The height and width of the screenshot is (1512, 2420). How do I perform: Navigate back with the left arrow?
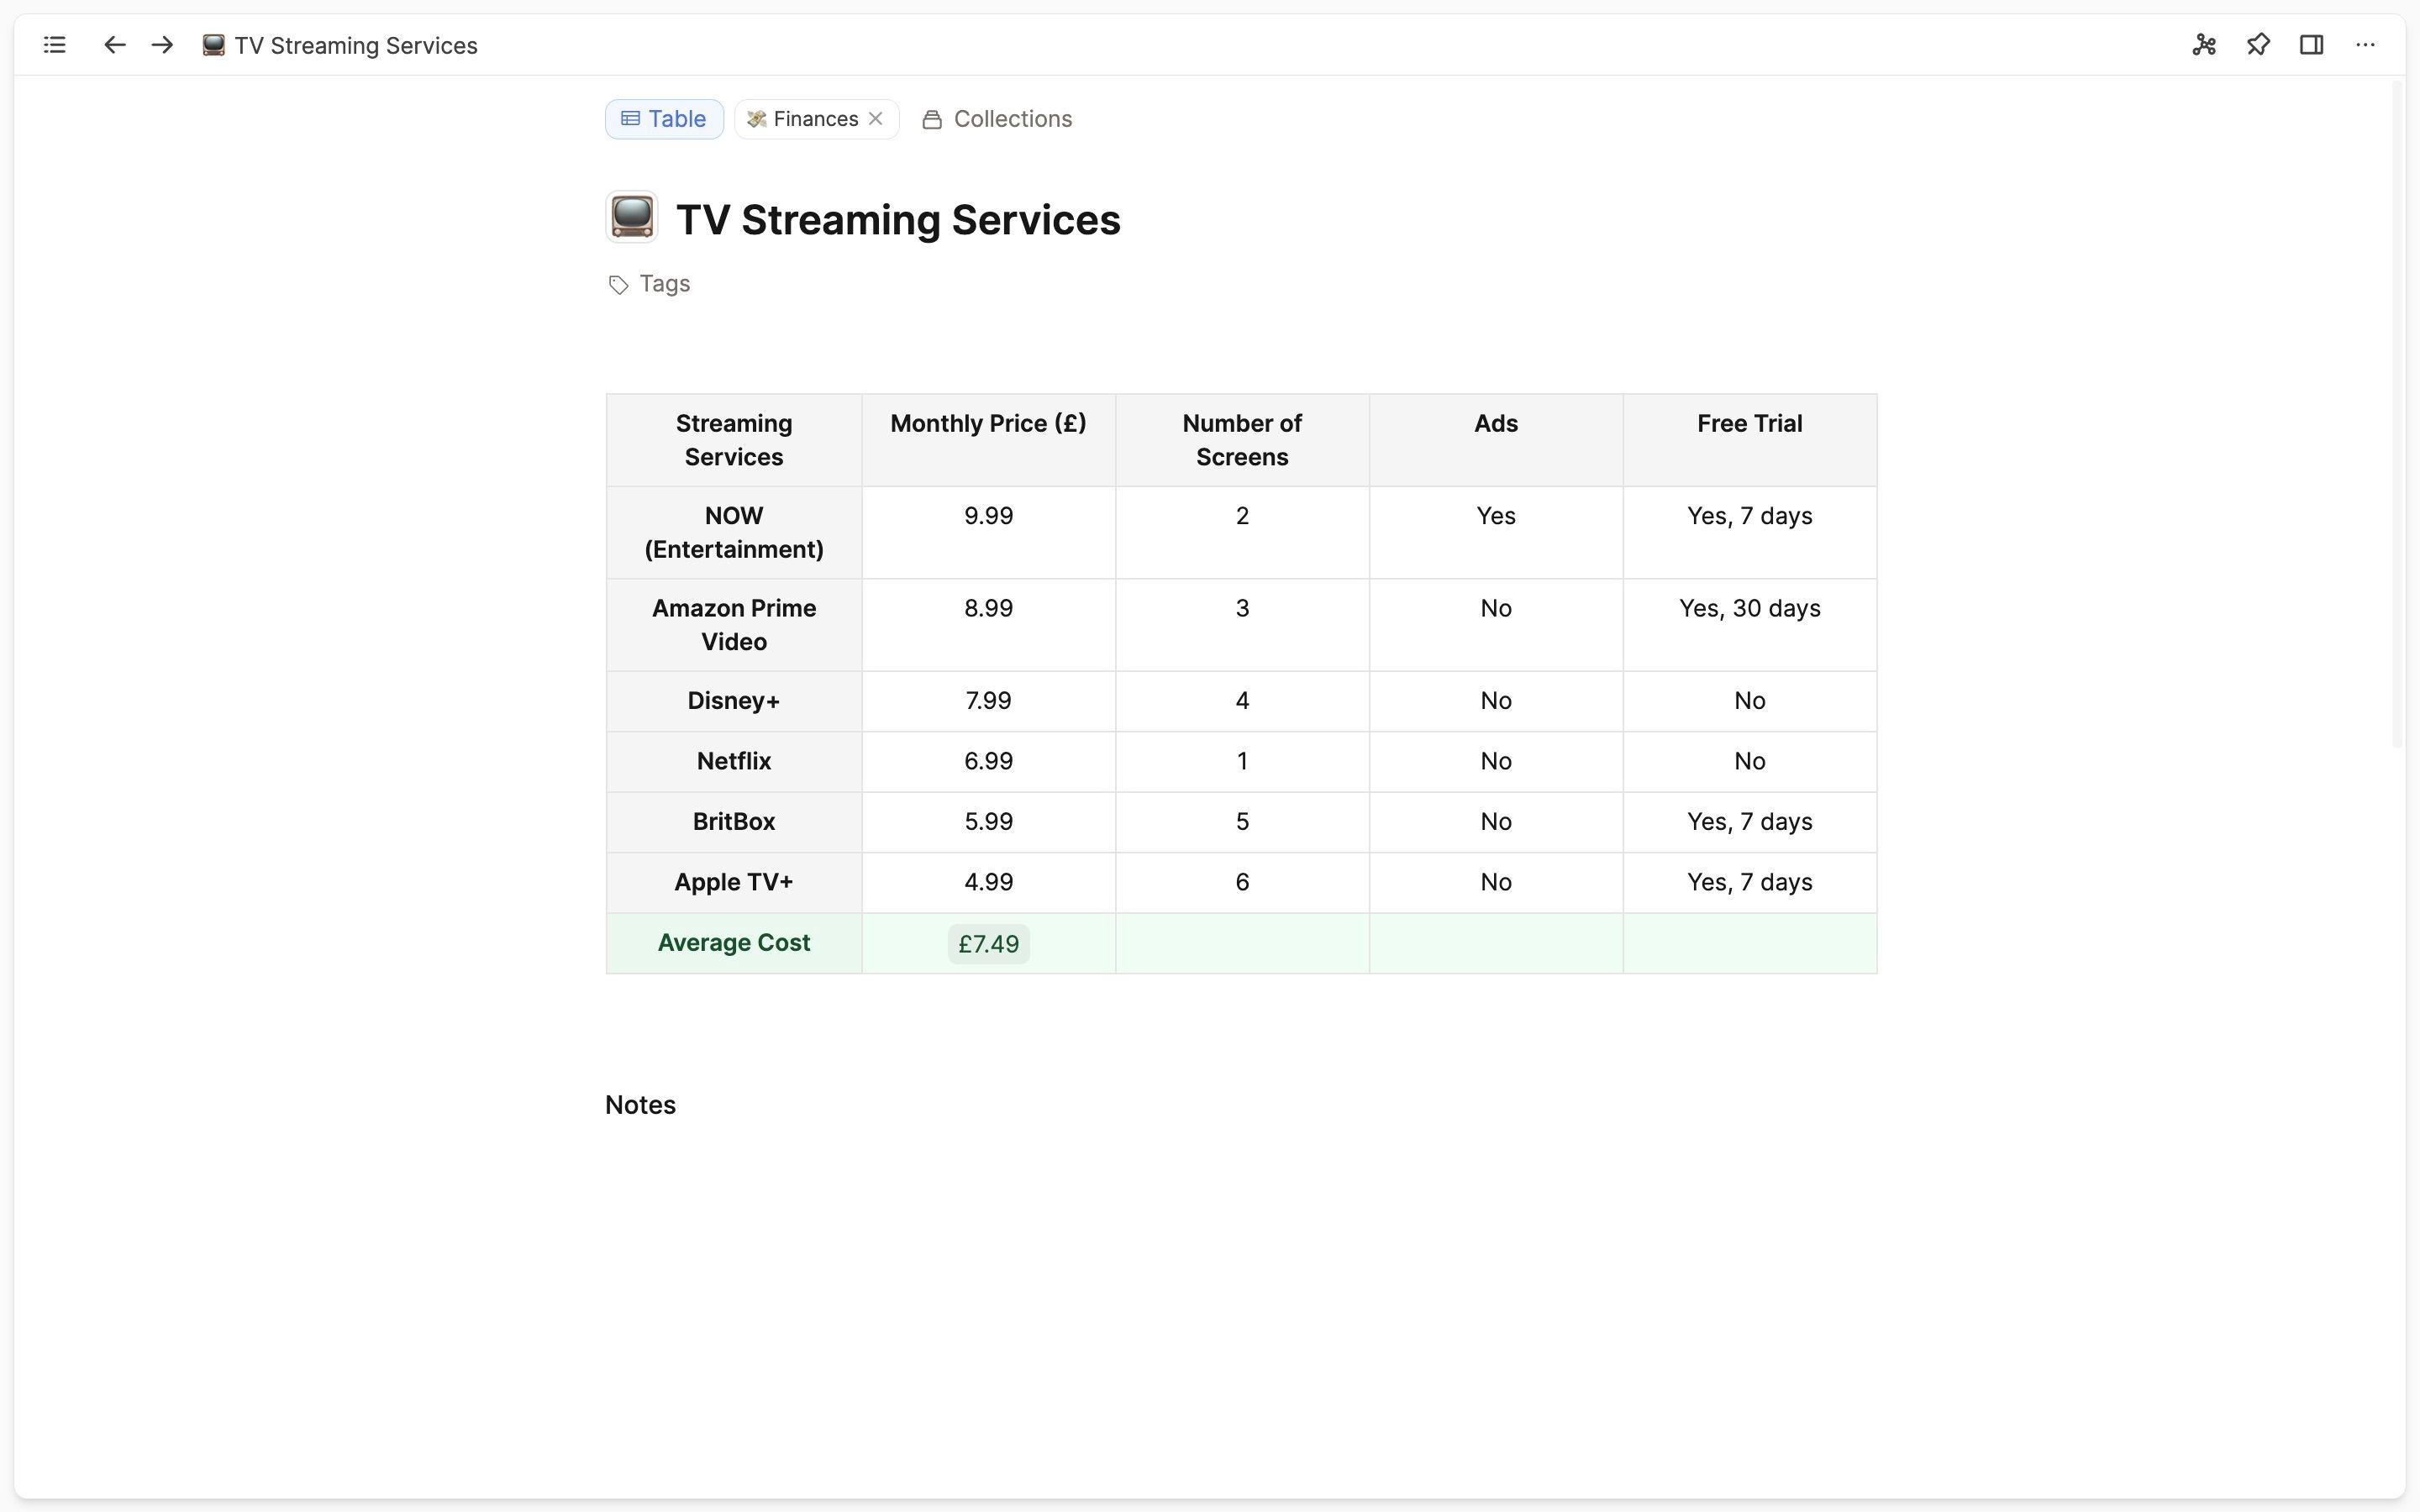(114, 45)
